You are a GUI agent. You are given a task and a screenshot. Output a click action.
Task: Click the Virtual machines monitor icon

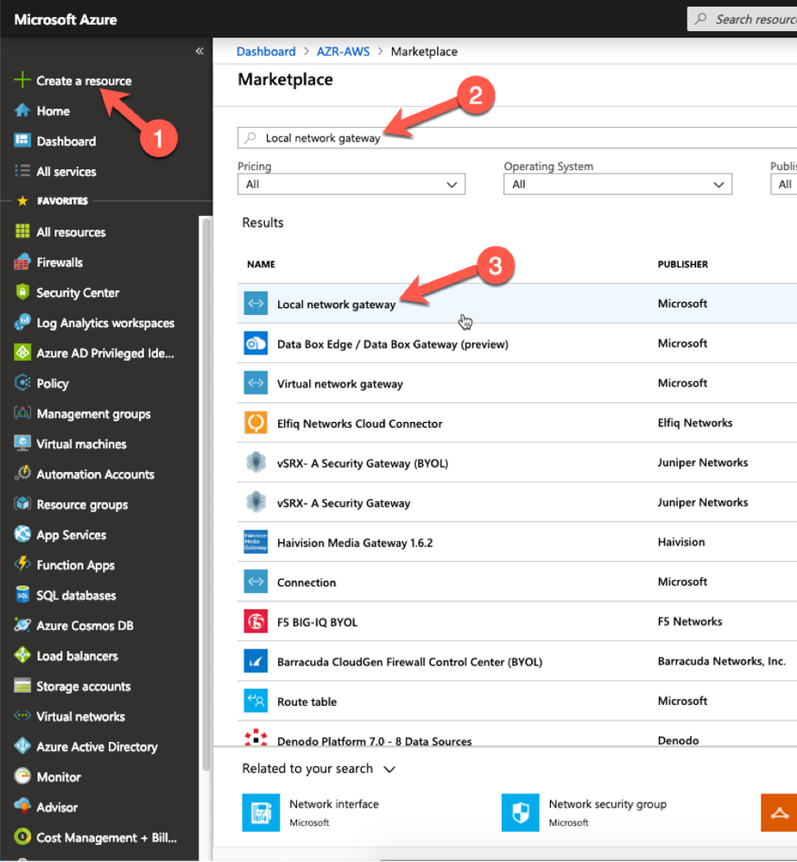(x=22, y=444)
